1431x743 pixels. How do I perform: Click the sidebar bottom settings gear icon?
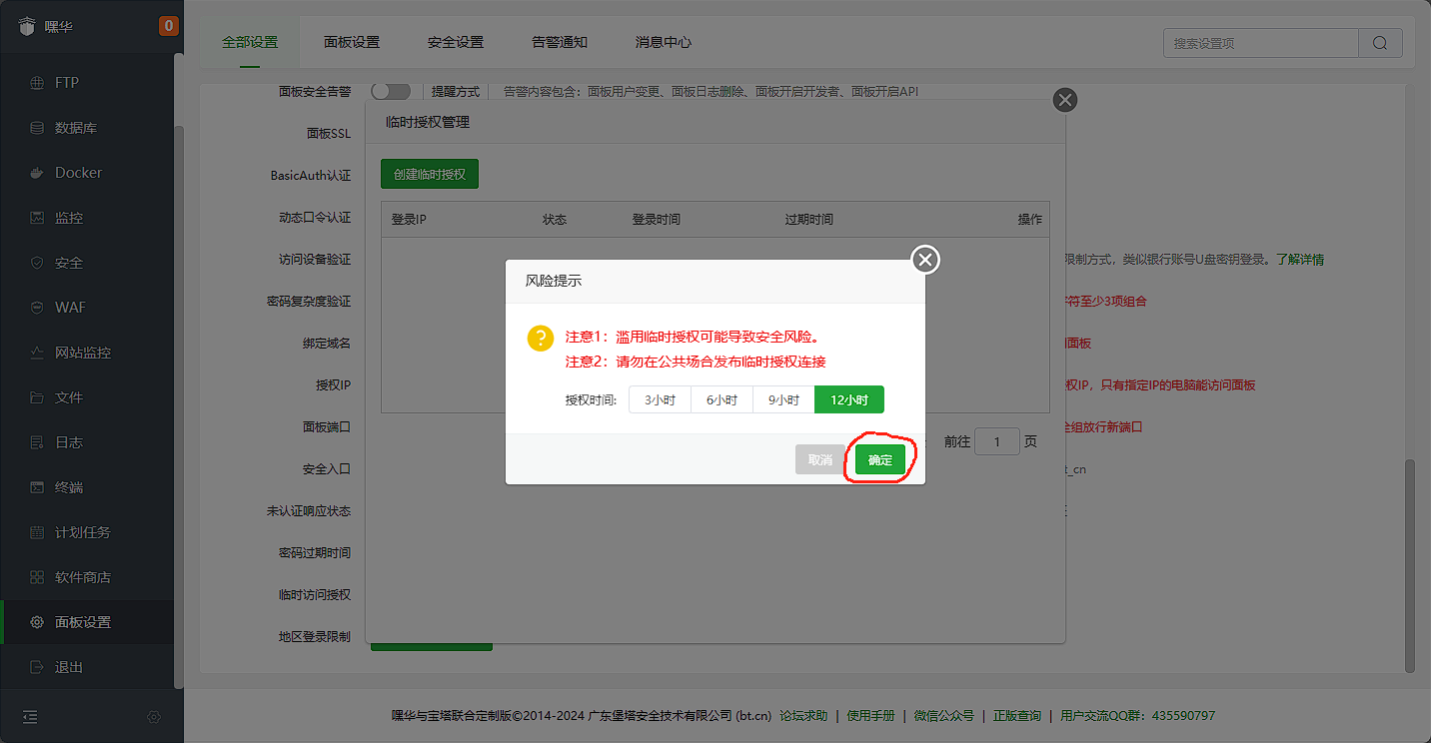(154, 717)
